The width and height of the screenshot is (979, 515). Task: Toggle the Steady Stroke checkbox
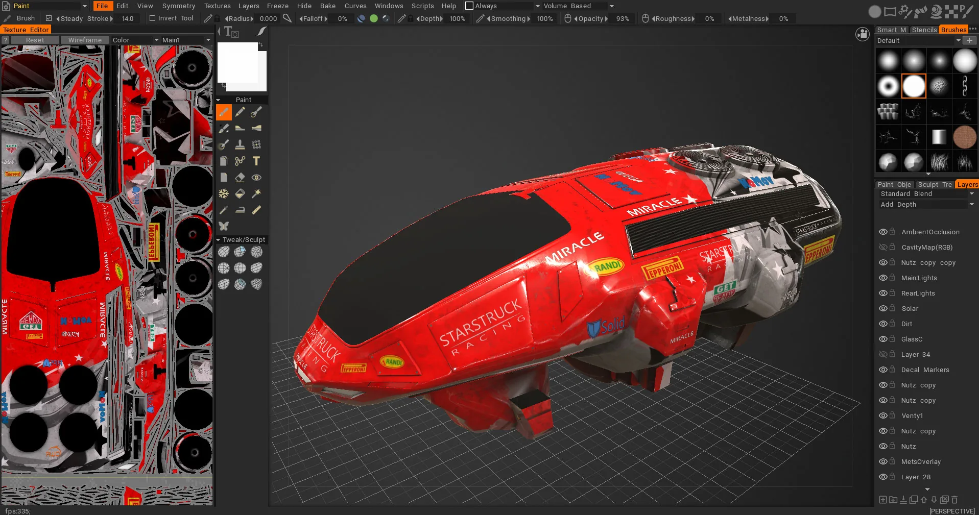(49, 18)
